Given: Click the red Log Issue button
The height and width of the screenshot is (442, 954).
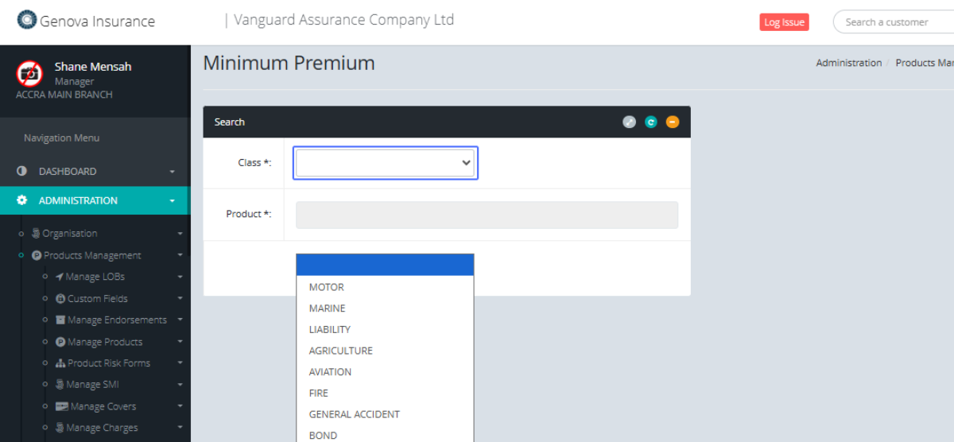Looking at the screenshot, I should click(784, 22).
